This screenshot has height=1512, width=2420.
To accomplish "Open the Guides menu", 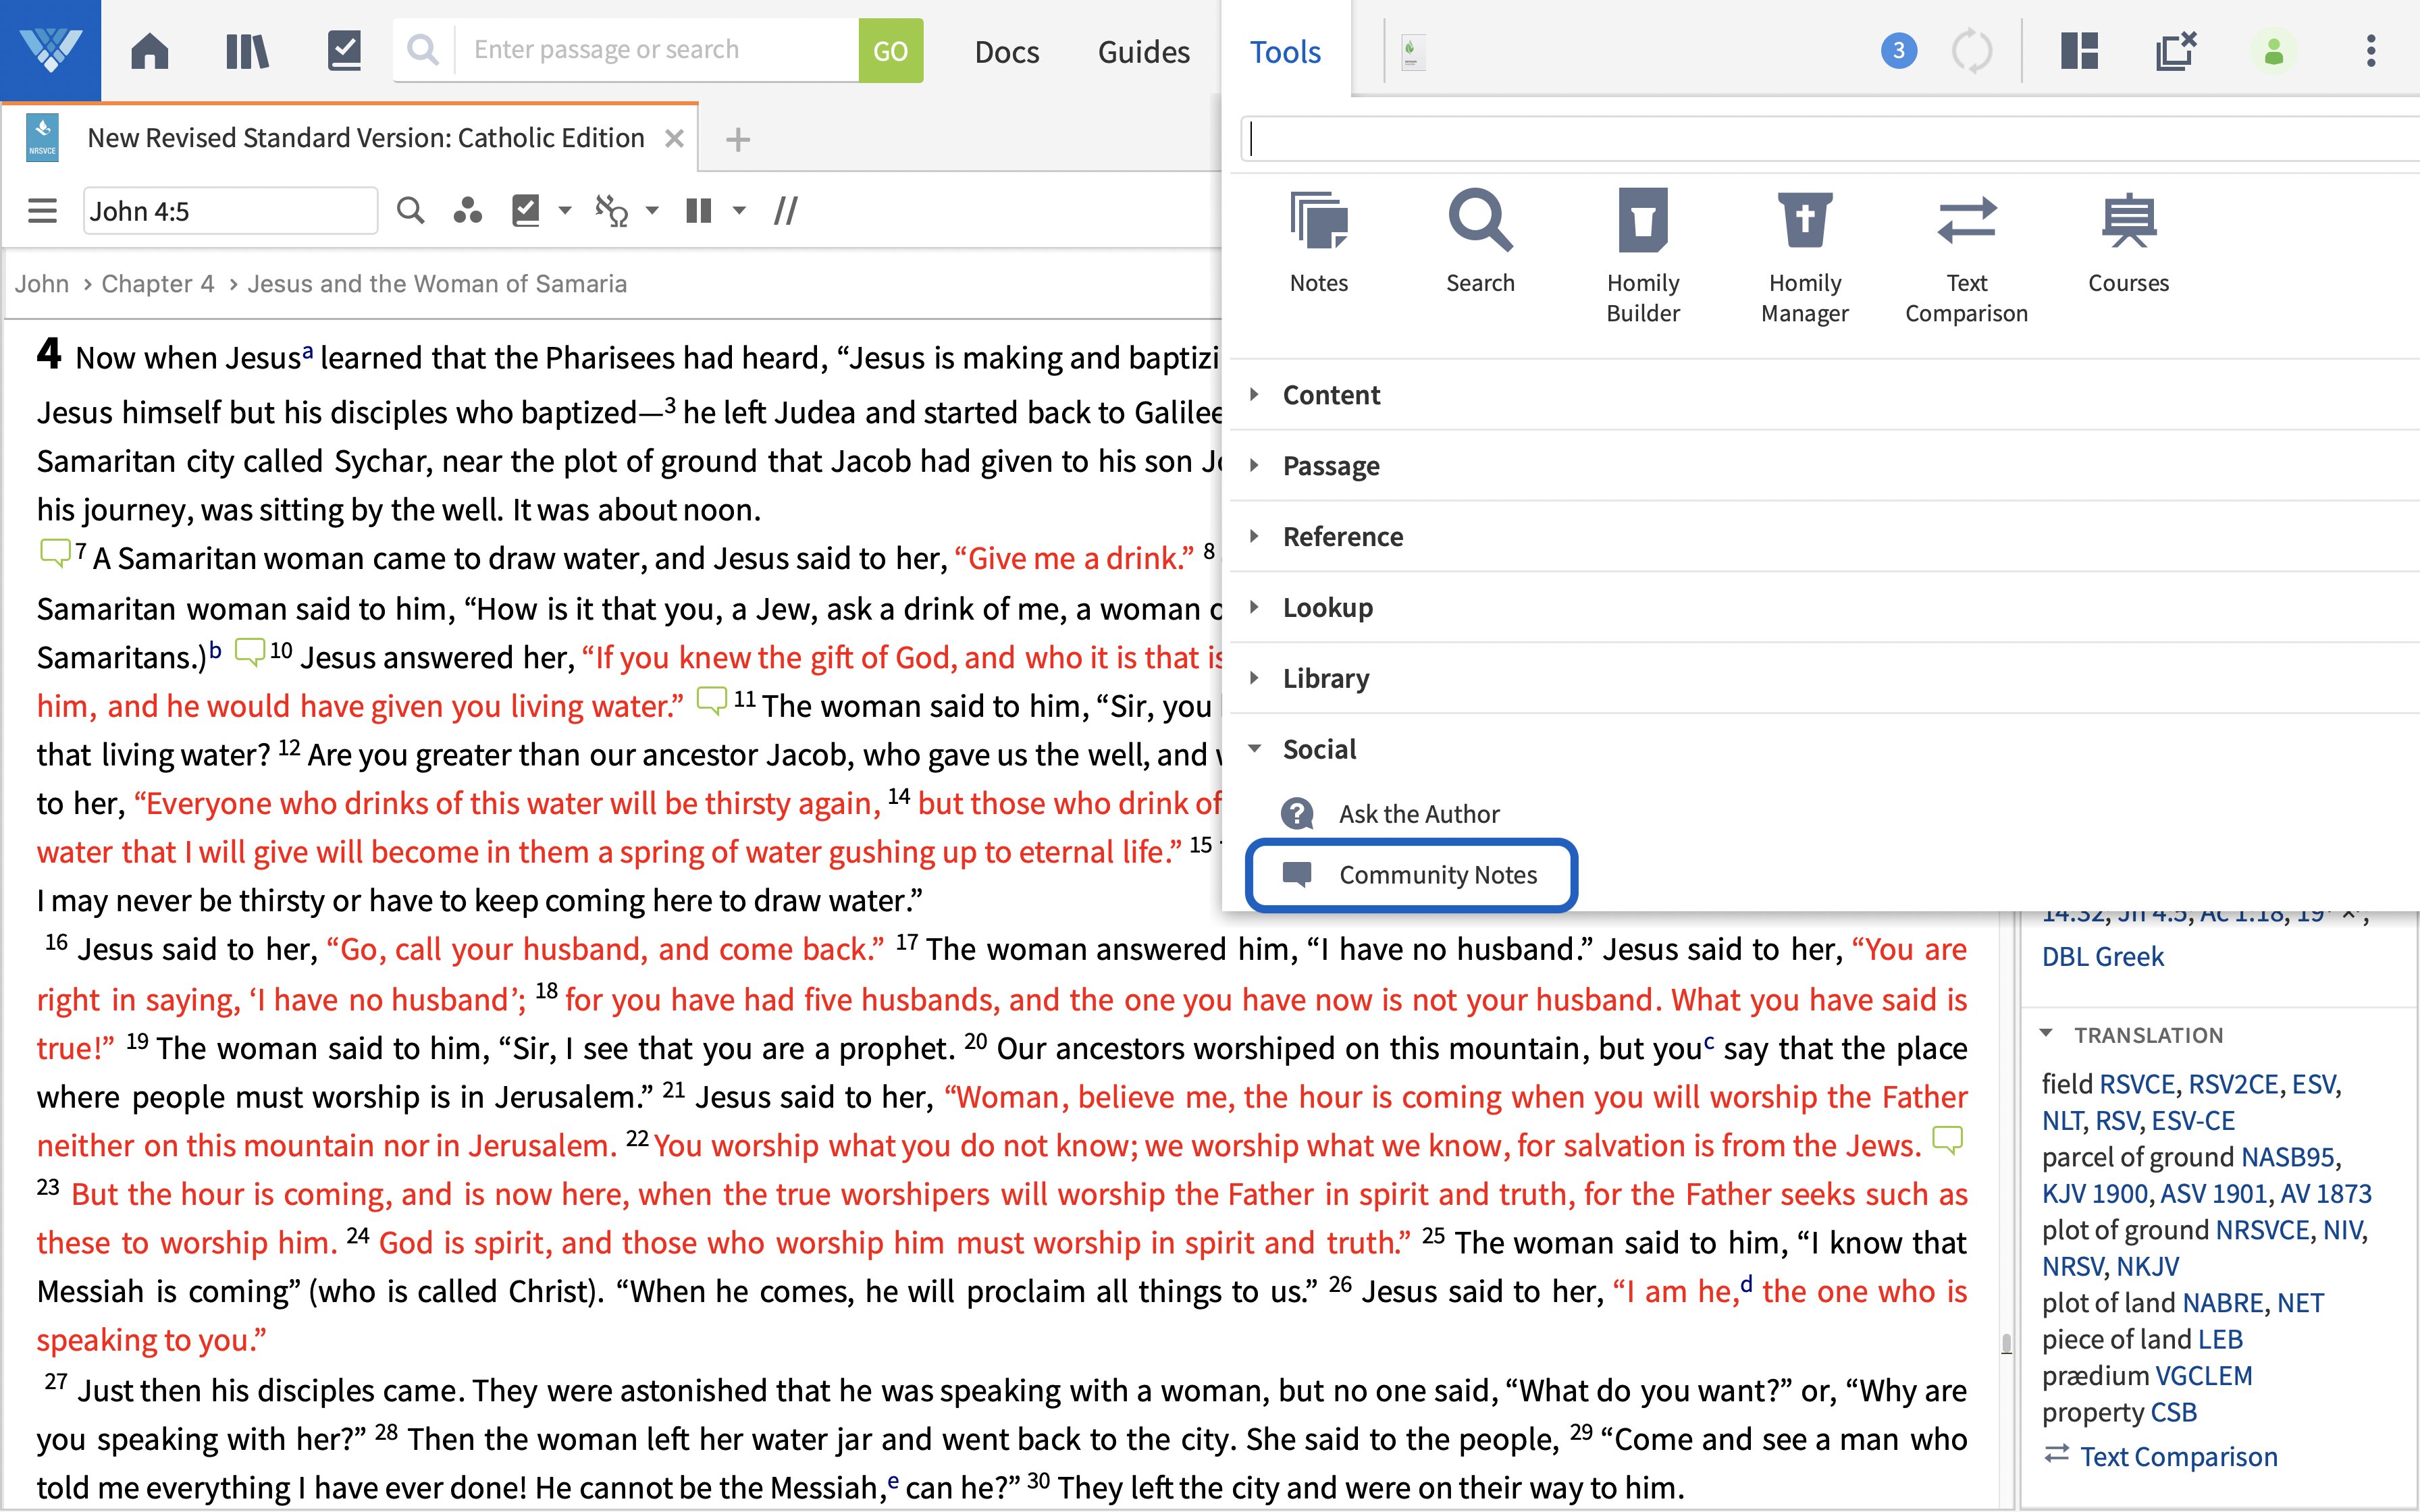I will pyautogui.click(x=1143, y=51).
